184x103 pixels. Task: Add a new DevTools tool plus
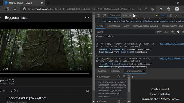(141, 15)
